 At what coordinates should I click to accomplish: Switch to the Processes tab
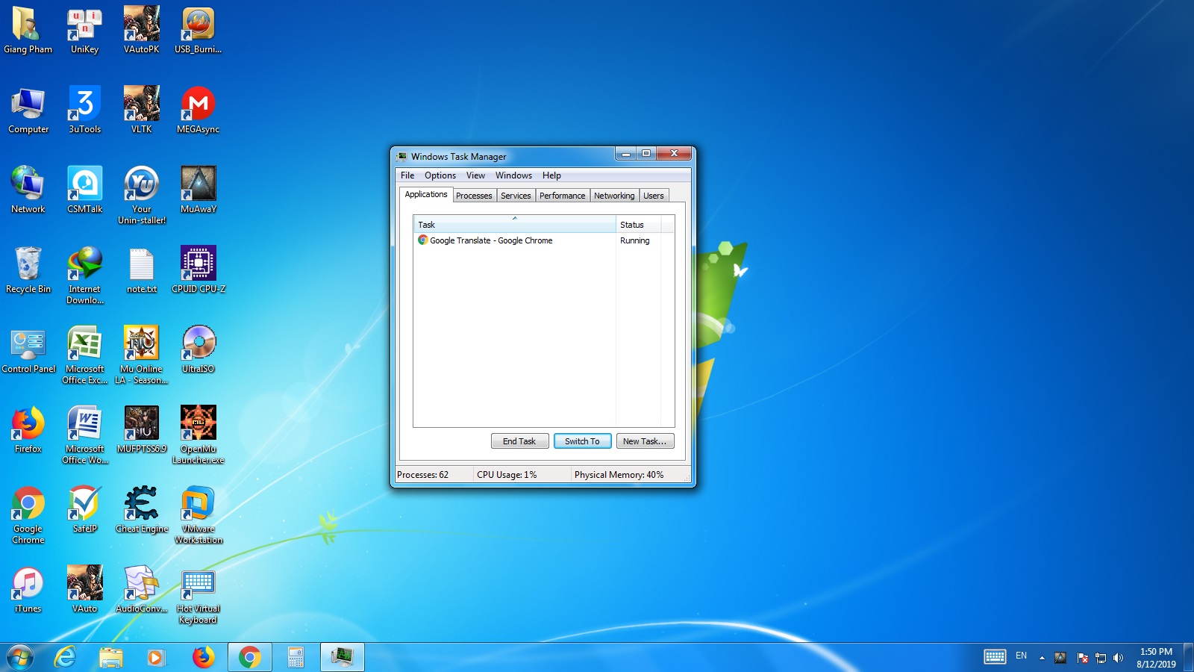(474, 196)
